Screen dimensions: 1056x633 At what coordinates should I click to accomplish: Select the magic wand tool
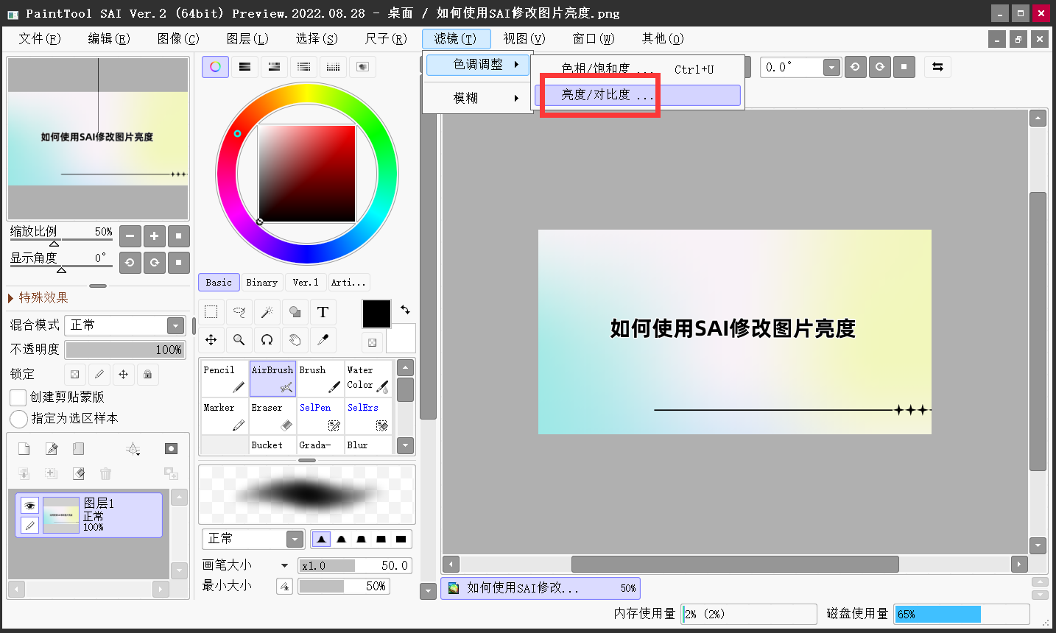click(267, 312)
